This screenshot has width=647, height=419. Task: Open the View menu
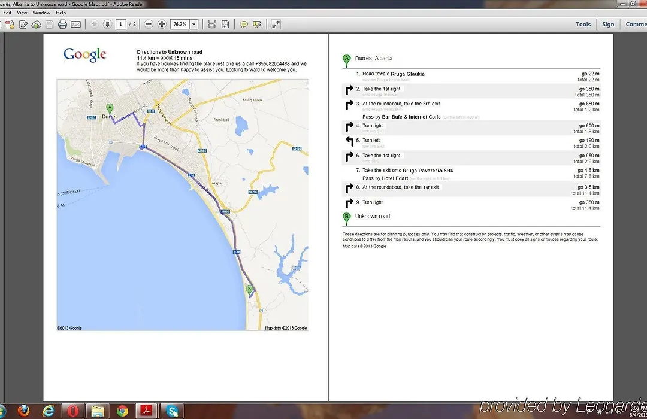pos(22,13)
